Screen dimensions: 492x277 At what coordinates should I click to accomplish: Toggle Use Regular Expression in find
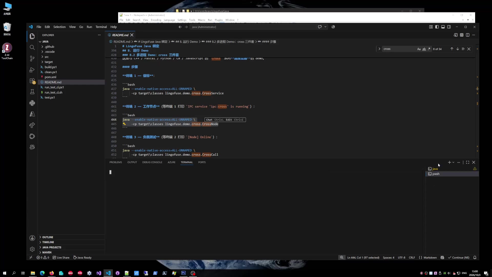pyautogui.click(x=429, y=49)
